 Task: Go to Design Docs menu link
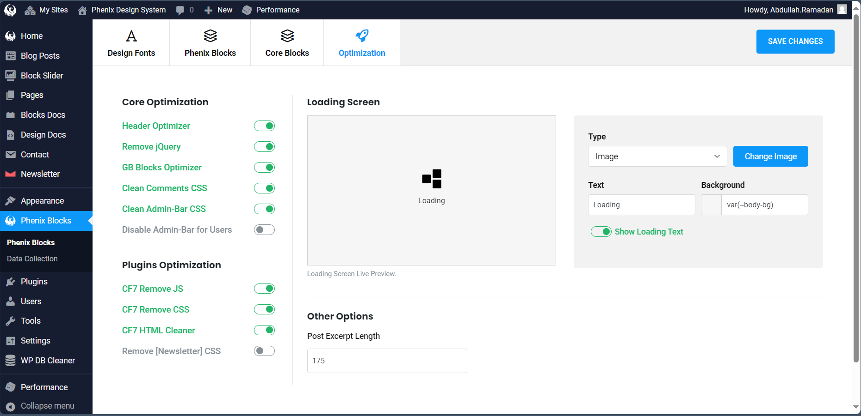pyautogui.click(x=43, y=135)
